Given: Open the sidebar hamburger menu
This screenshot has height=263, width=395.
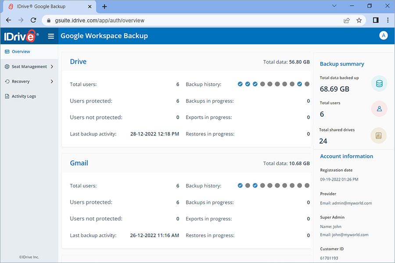Looking at the screenshot, I should 51,36.
